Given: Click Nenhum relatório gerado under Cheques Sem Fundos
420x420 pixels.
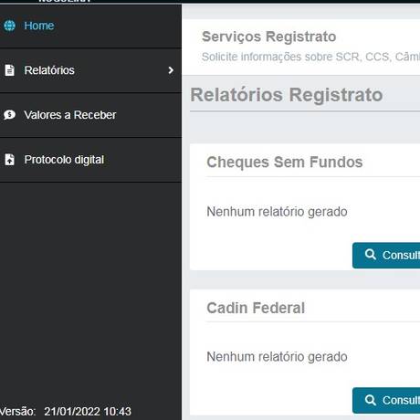Looking at the screenshot, I should pyautogui.click(x=277, y=212).
